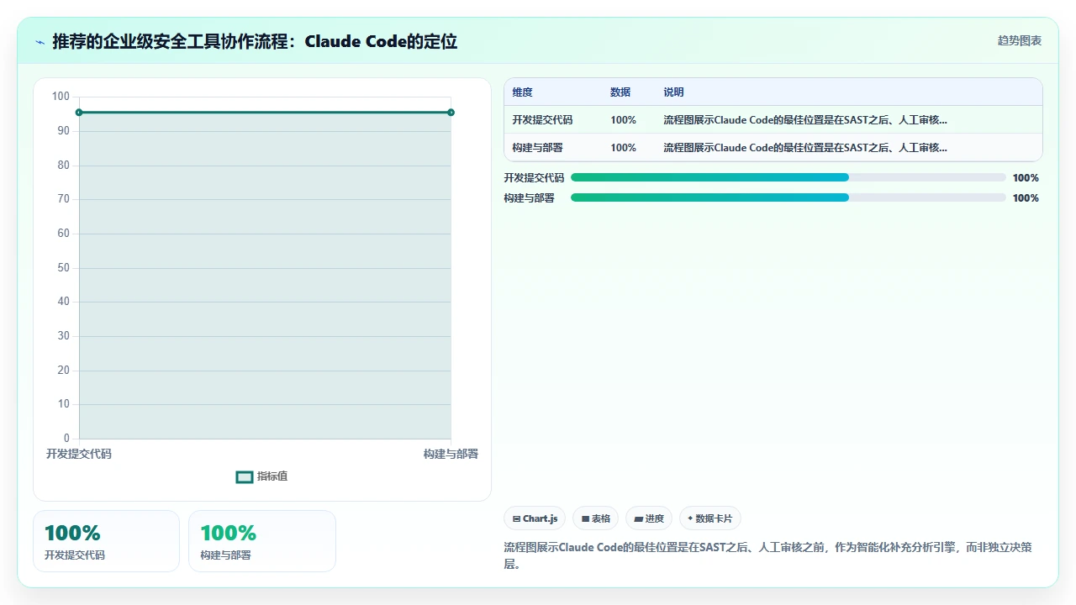This screenshot has width=1076, height=605.
Task: Select the 构建与部署 100% stat card
Action: coord(262,541)
